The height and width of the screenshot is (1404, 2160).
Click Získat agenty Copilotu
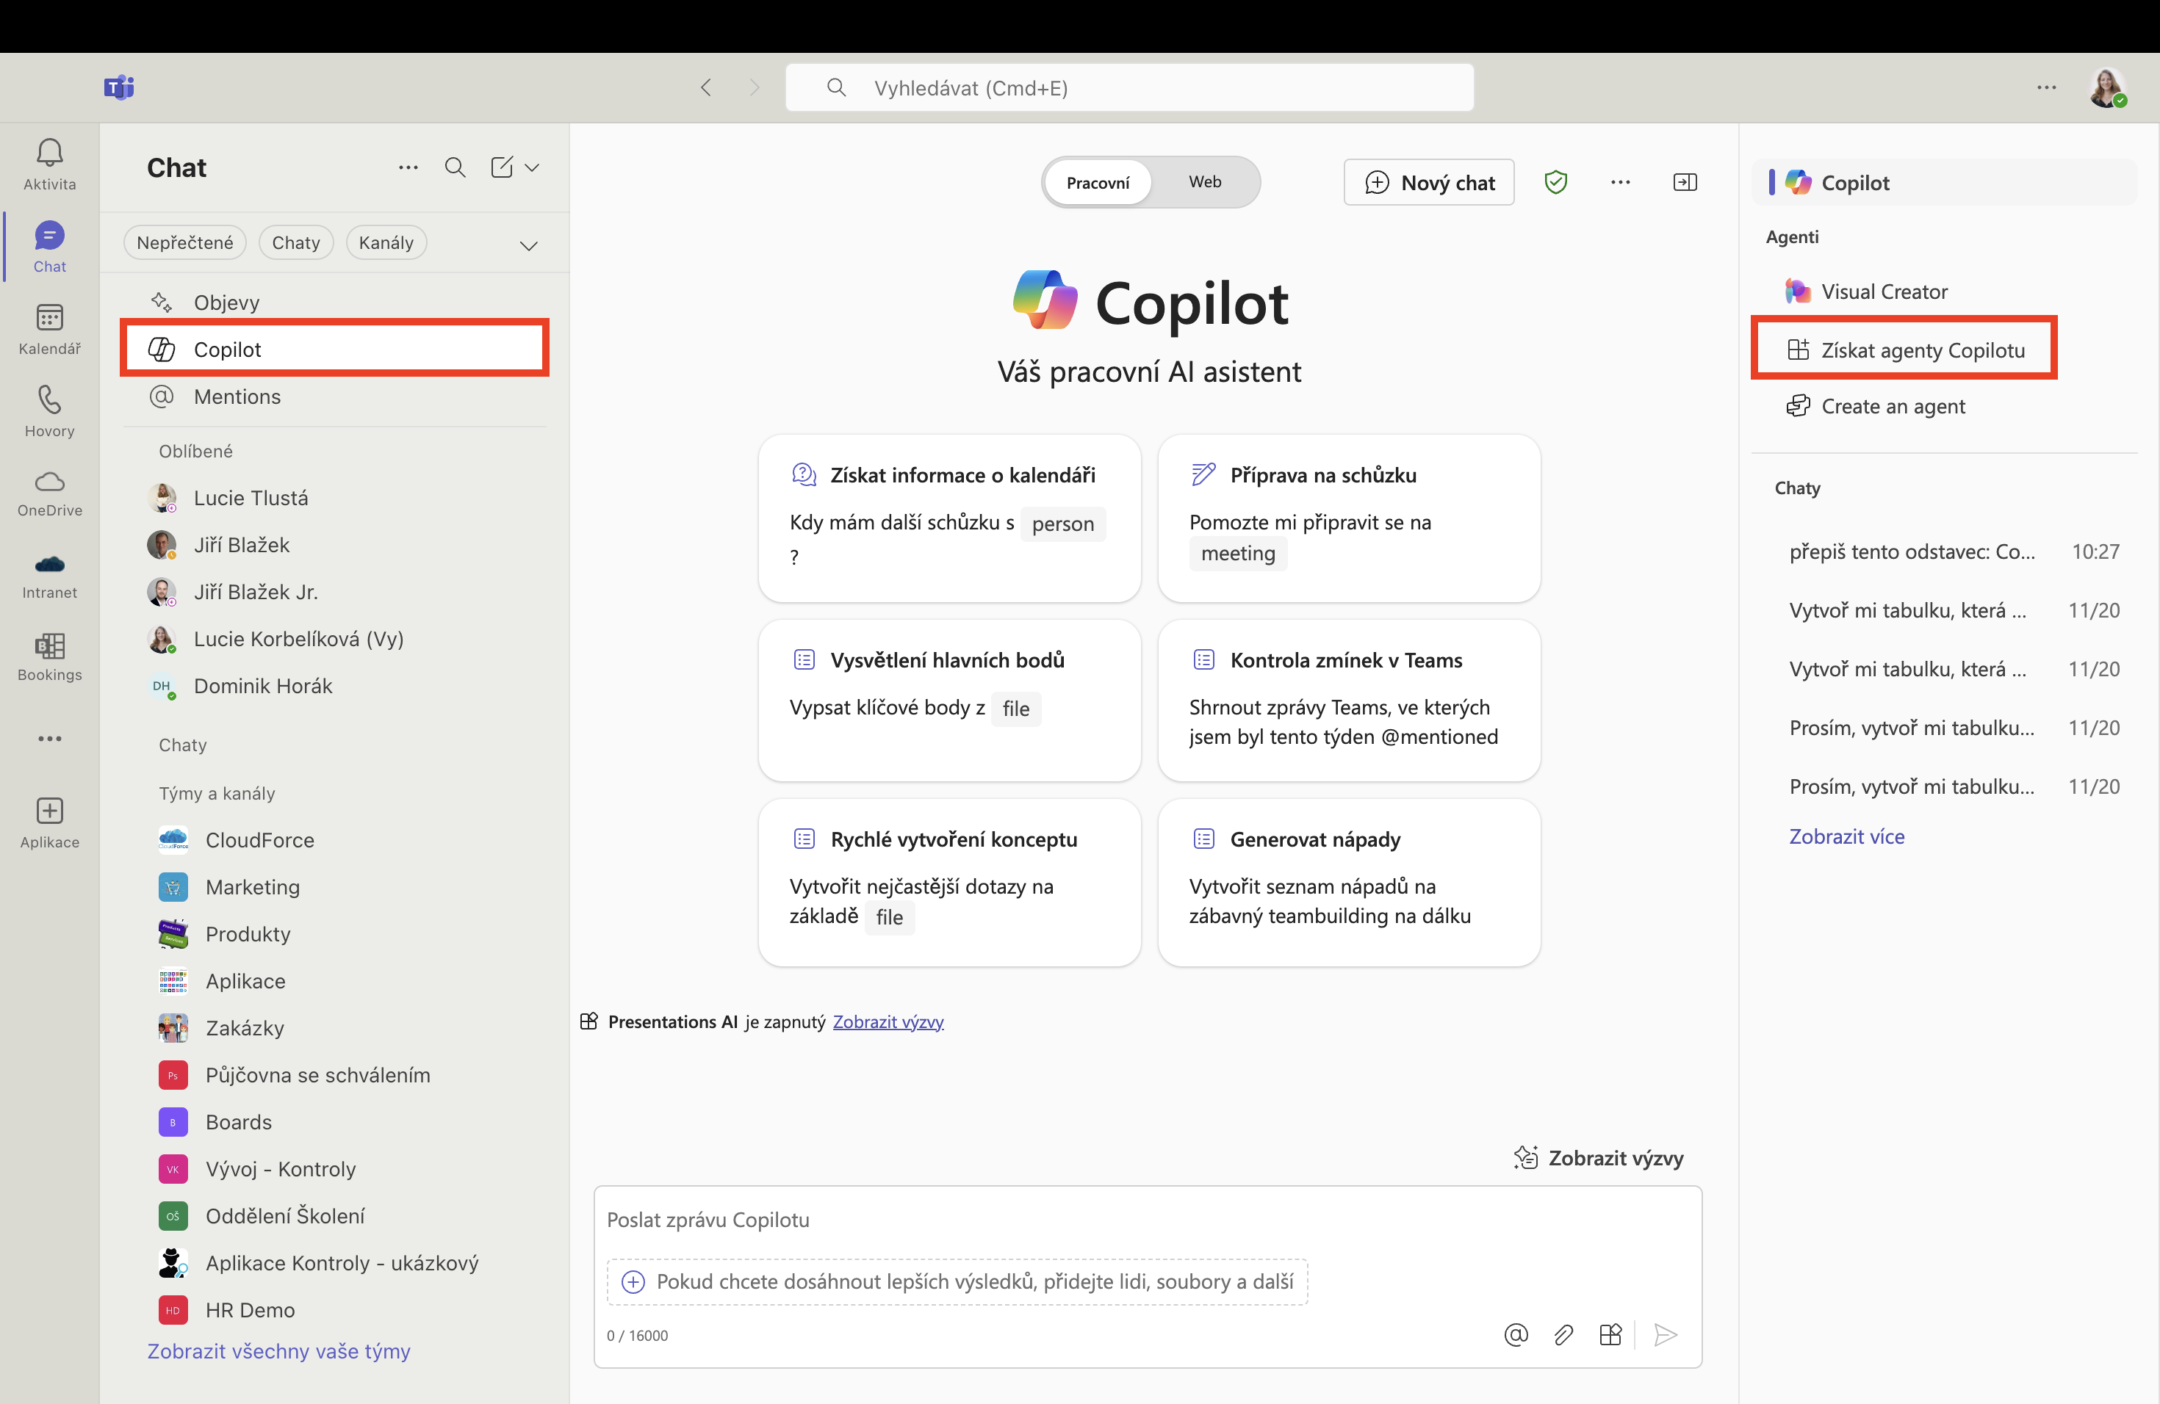click(1904, 350)
